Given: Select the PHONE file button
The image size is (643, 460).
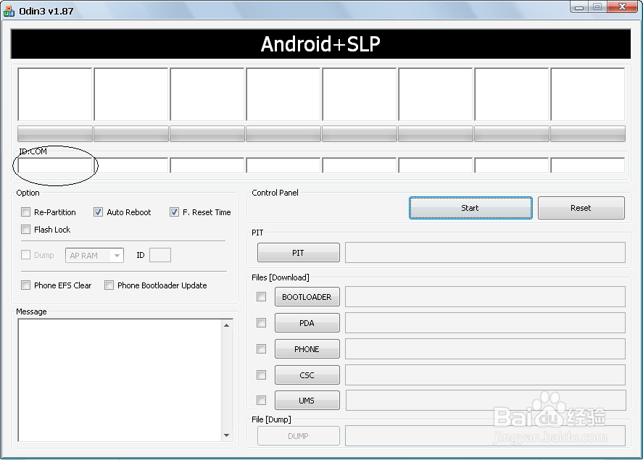Looking at the screenshot, I should click(307, 349).
